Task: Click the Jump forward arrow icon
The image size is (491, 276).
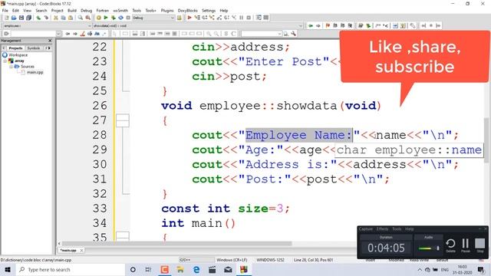Action: [x=318, y=25]
